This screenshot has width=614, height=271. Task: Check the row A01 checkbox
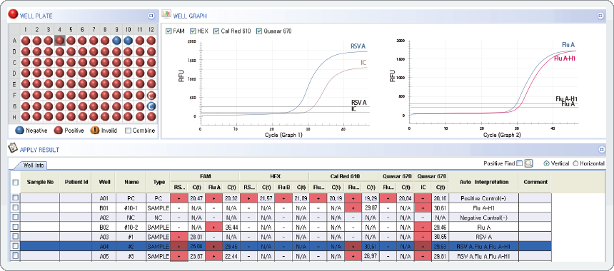pos(15,198)
